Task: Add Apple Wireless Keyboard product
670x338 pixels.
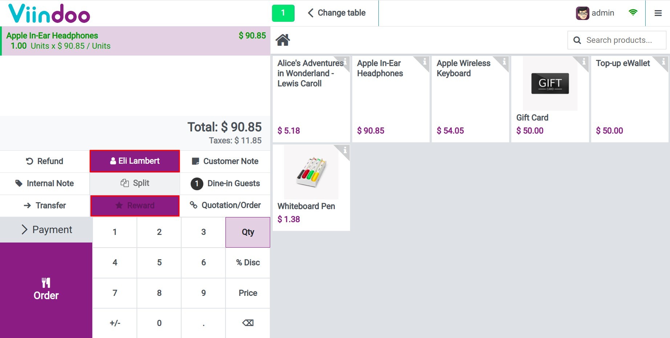Action: pos(470,99)
